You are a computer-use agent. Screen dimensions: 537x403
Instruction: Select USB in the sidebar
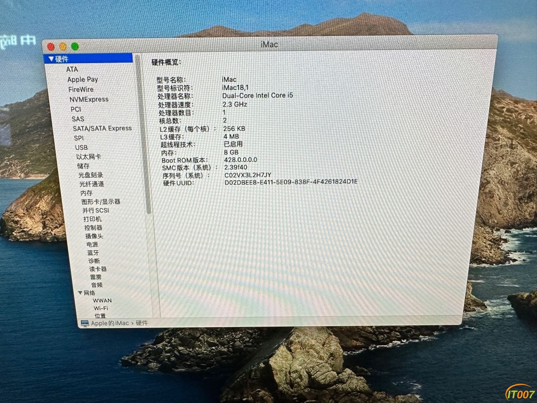point(81,147)
